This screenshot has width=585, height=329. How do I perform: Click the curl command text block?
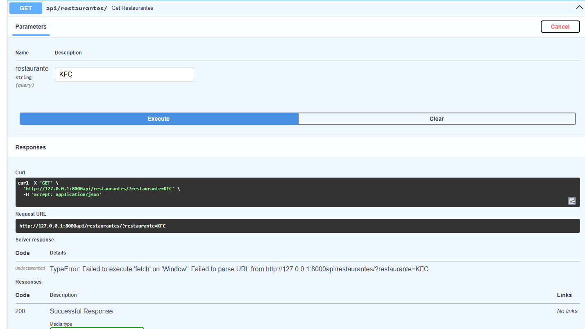298,192
